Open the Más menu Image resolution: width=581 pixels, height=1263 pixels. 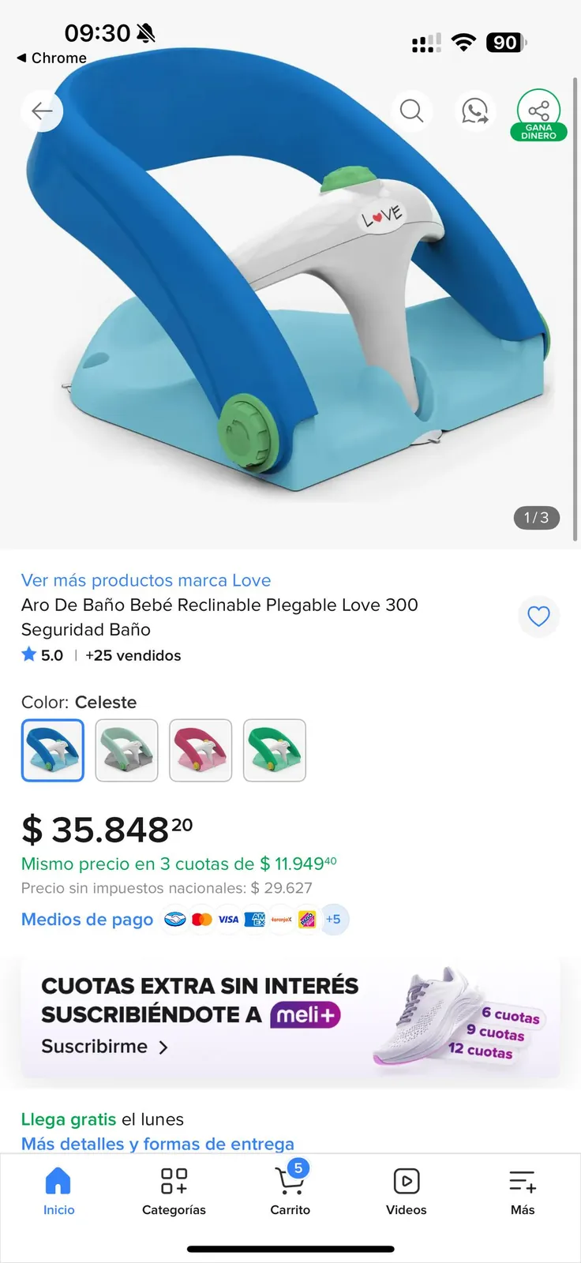[x=523, y=1192]
